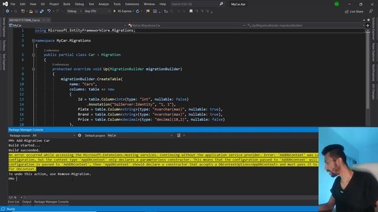Click the feedback icon at top right
Viewport: 378px width, 212px height.
(371, 12)
